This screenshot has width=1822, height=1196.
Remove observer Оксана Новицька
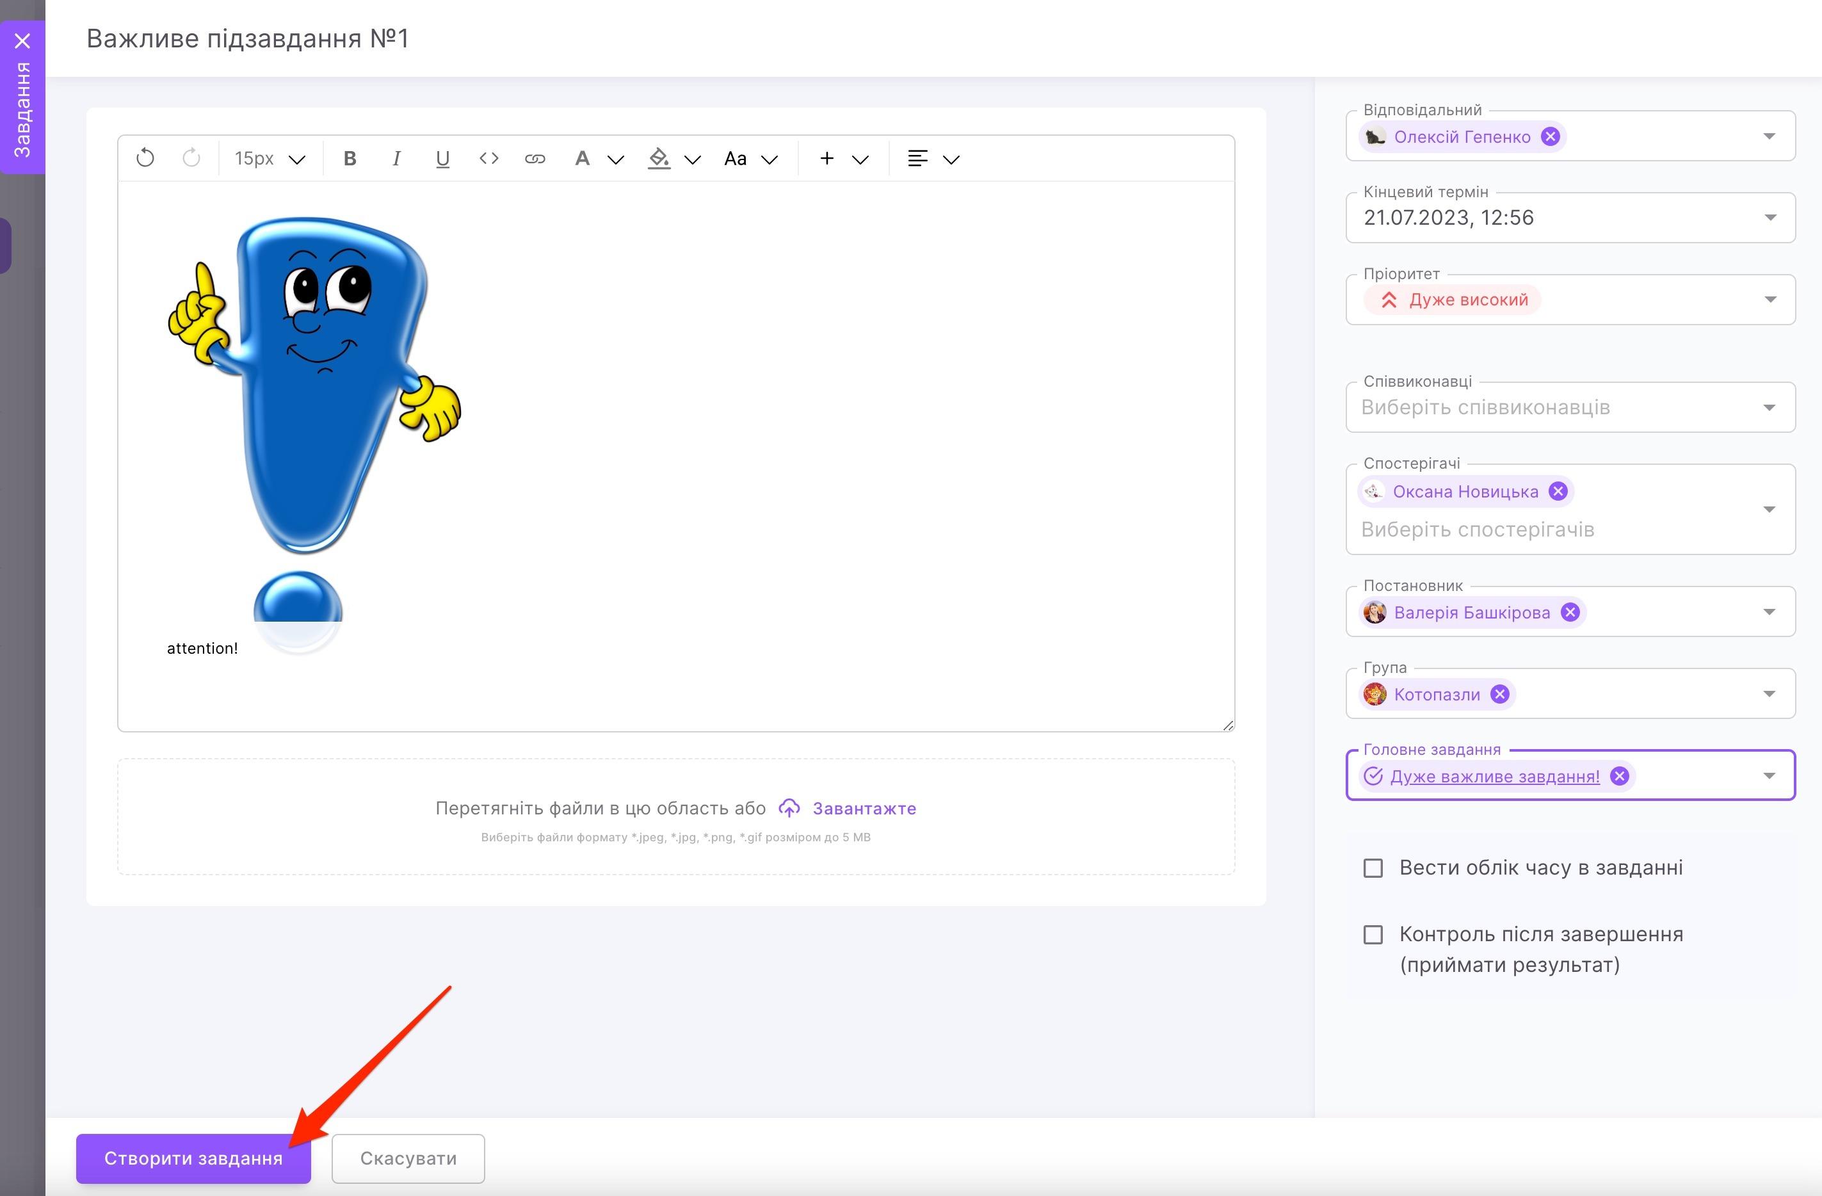pos(1558,492)
